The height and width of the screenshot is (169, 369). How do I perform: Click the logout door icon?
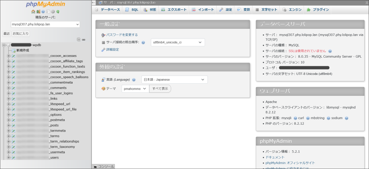coord(38,12)
